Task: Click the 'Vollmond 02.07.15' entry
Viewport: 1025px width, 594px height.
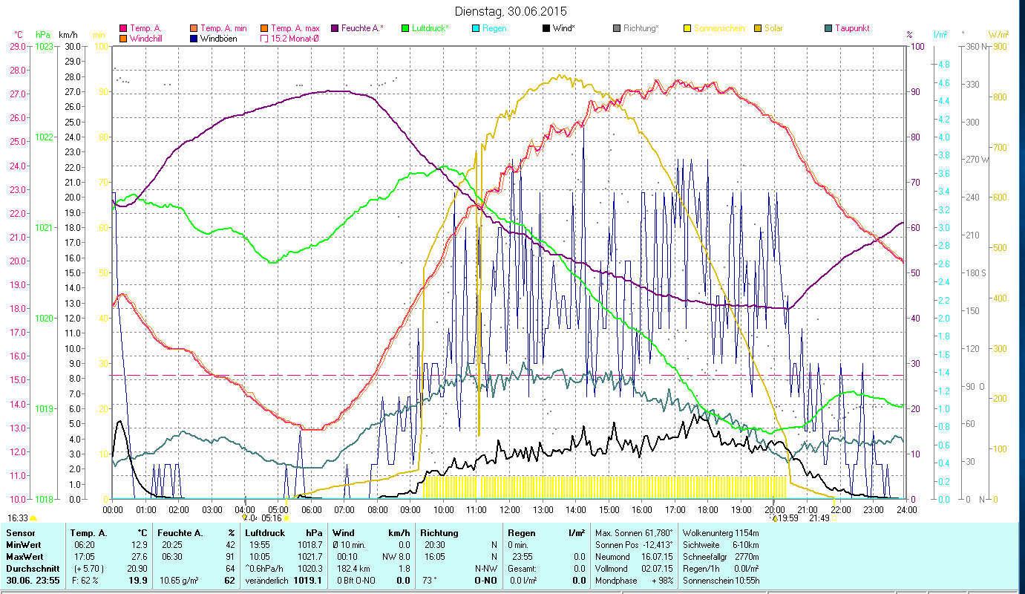Action: [x=635, y=569]
